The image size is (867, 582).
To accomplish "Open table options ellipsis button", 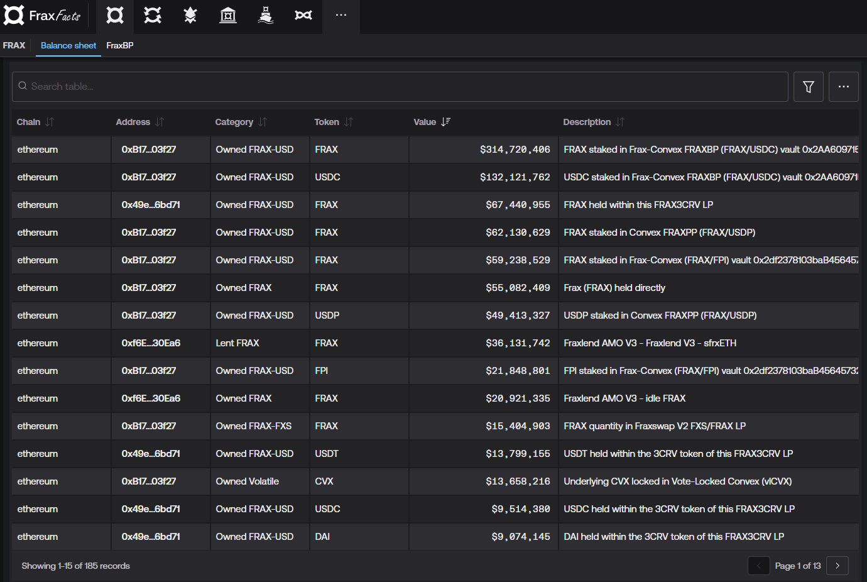I will (x=844, y=87).
